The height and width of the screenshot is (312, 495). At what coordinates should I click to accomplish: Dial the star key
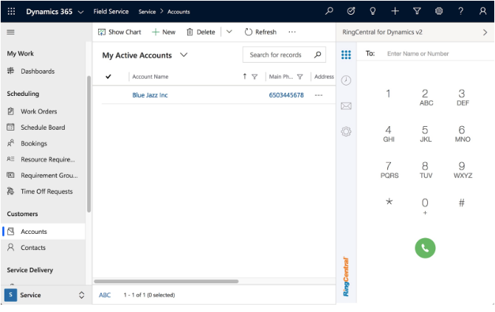point(389,202)
